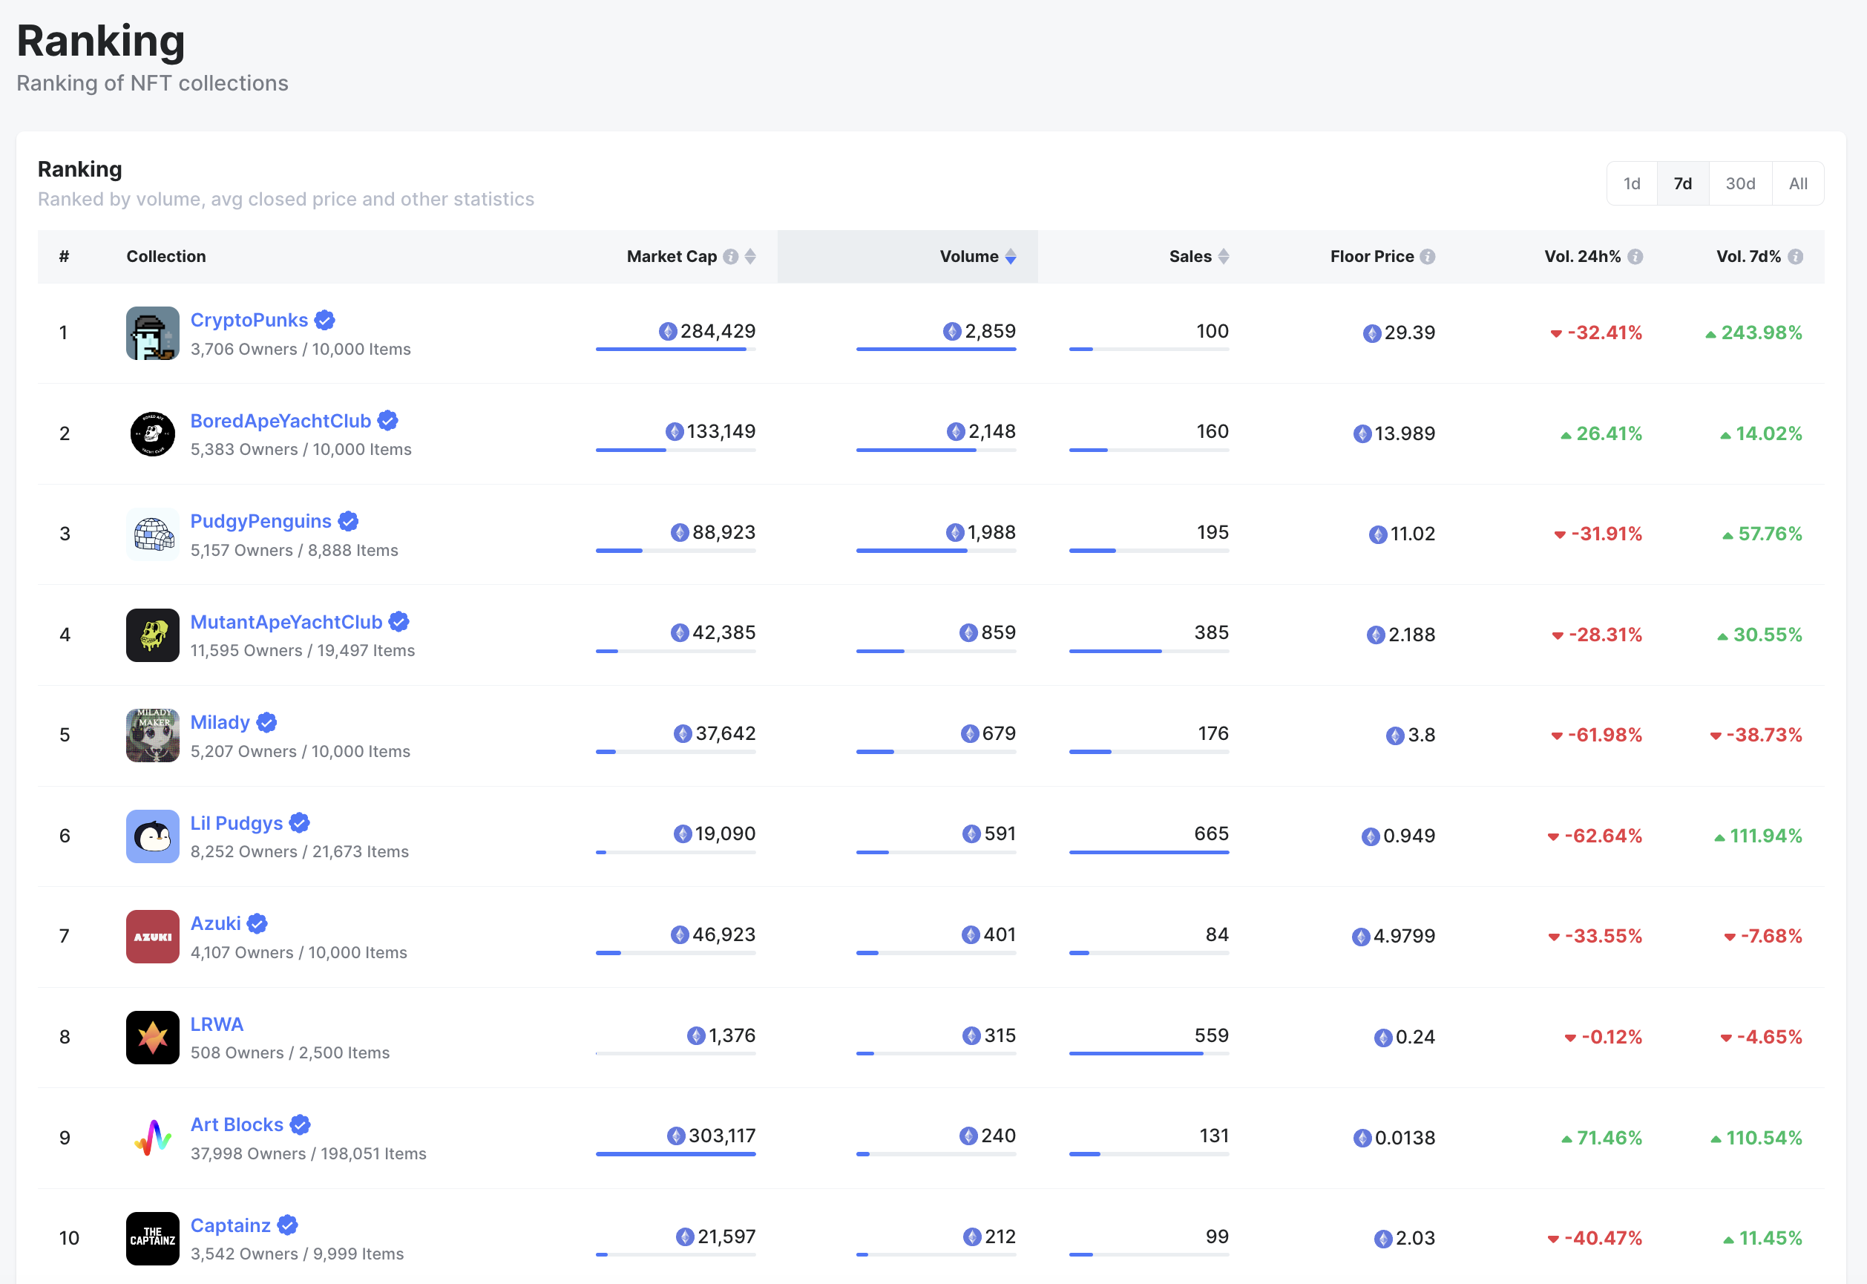Click '3,706 Owners / 10,000 Items' text

coord(301,349)
